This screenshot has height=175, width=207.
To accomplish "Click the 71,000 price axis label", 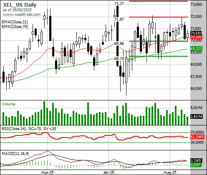I will [x=196, y=29].
